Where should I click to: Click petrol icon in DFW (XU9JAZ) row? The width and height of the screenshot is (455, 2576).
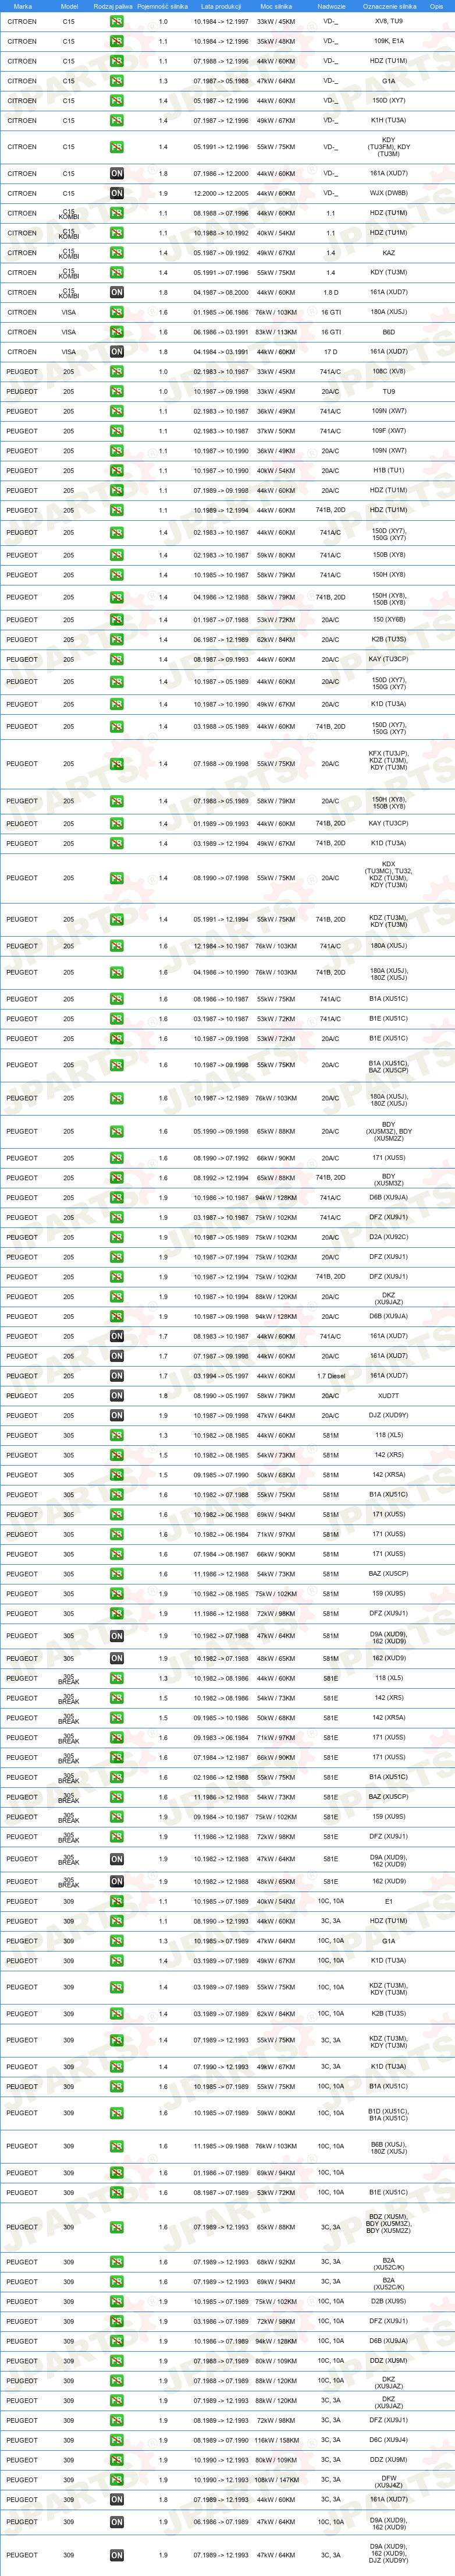(x=117, y=2480)
